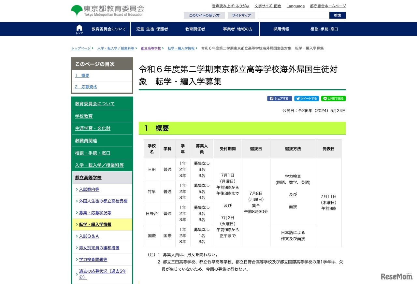Open サイトマップ from the header

pos(241,15)
